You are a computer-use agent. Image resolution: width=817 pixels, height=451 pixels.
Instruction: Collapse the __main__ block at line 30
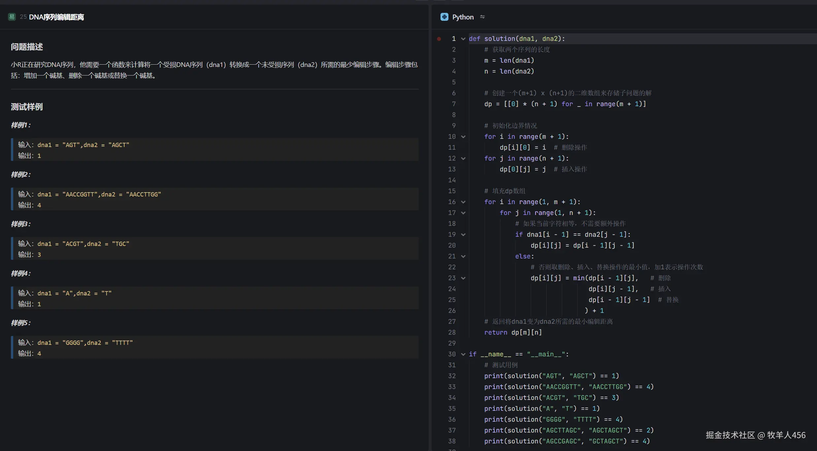click(463, 354)
